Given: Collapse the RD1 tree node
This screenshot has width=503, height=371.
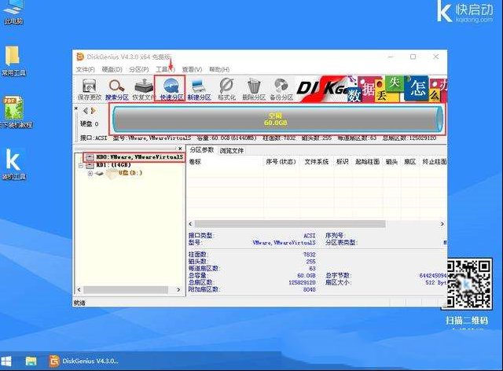Looking at the screenshot, I should 81,166.
